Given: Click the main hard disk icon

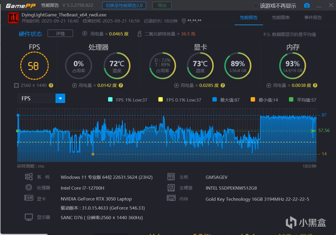Looking at the screenshot, I should [171, 188].
